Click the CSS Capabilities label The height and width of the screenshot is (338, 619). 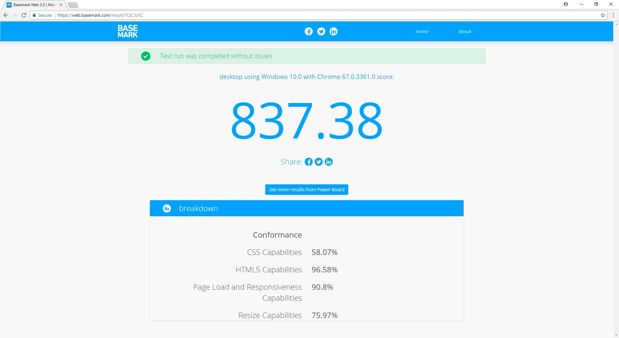[x=274, y=252]
